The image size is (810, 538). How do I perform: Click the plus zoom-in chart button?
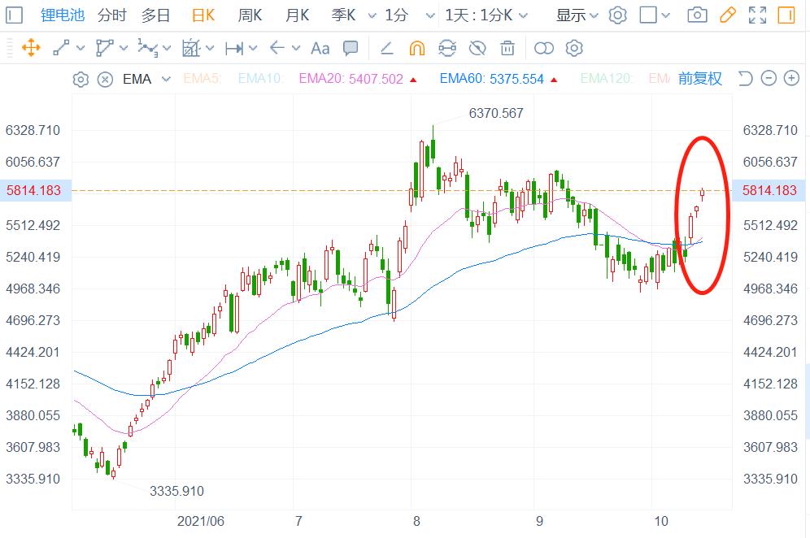coord(791,79)
